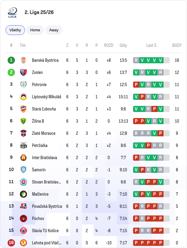
Task: Switch to the Home standings tab
Action: pyautogui.click(x=35, y=30)
